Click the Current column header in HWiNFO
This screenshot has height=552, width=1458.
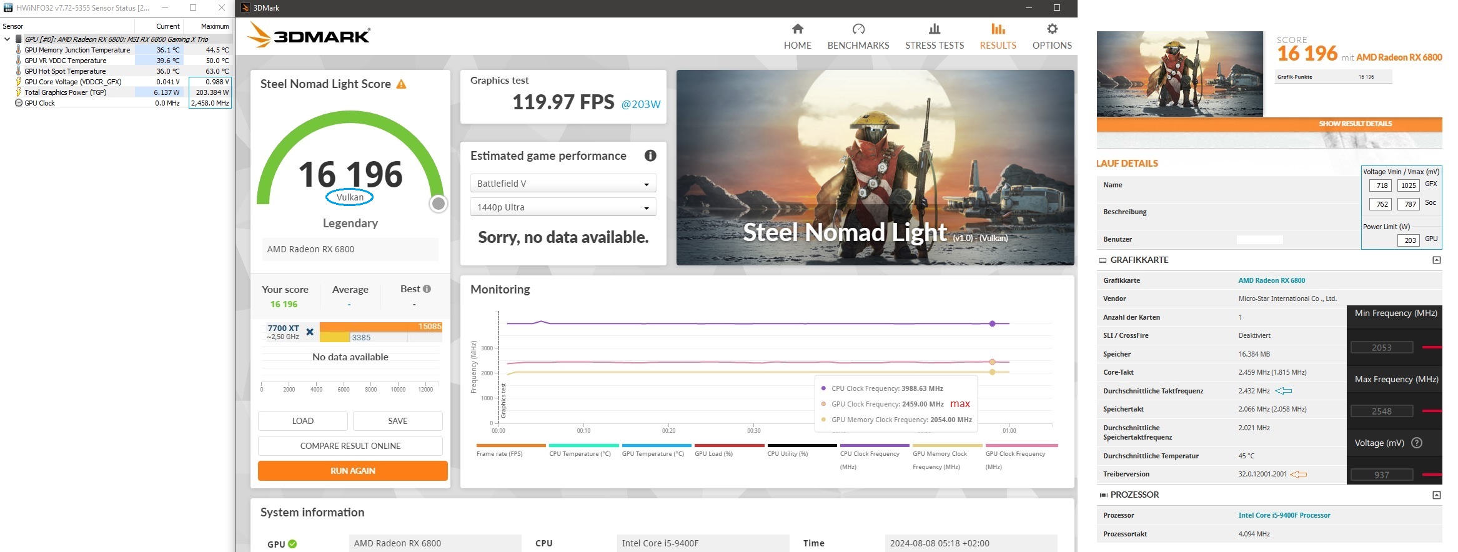[161, 26]
